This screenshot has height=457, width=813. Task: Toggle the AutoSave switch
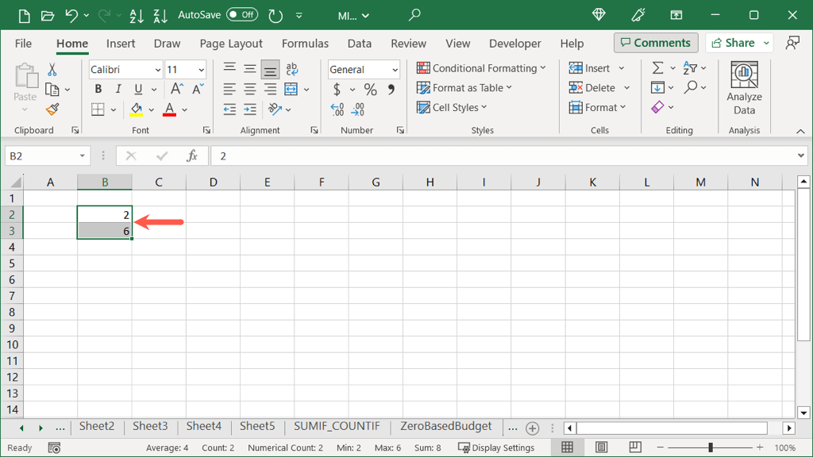(242, 15)
